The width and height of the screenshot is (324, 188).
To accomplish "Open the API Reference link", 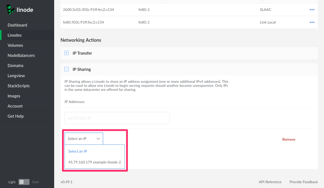I will (270, 182).
